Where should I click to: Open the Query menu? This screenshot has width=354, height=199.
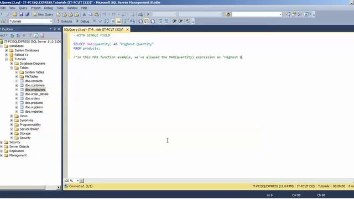[x=23, y=8]
